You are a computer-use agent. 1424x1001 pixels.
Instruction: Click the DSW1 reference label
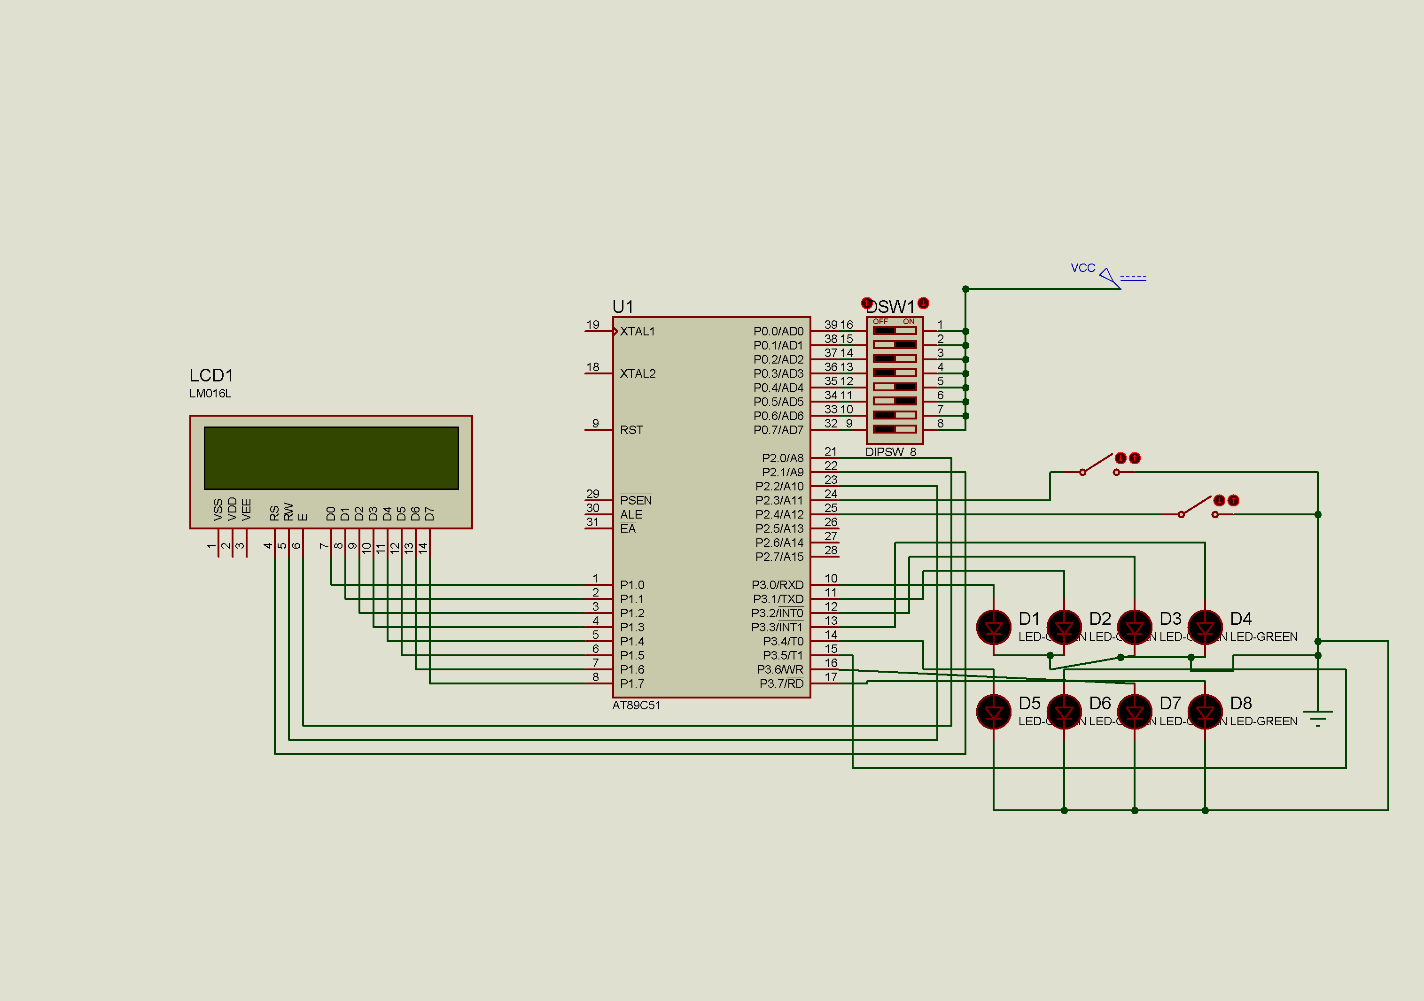tap(891, 306)
